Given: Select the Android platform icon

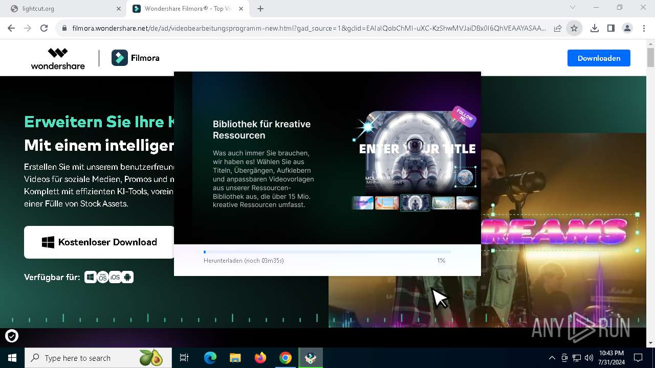Looking at the screenshot, I should (x=127, y=277).
